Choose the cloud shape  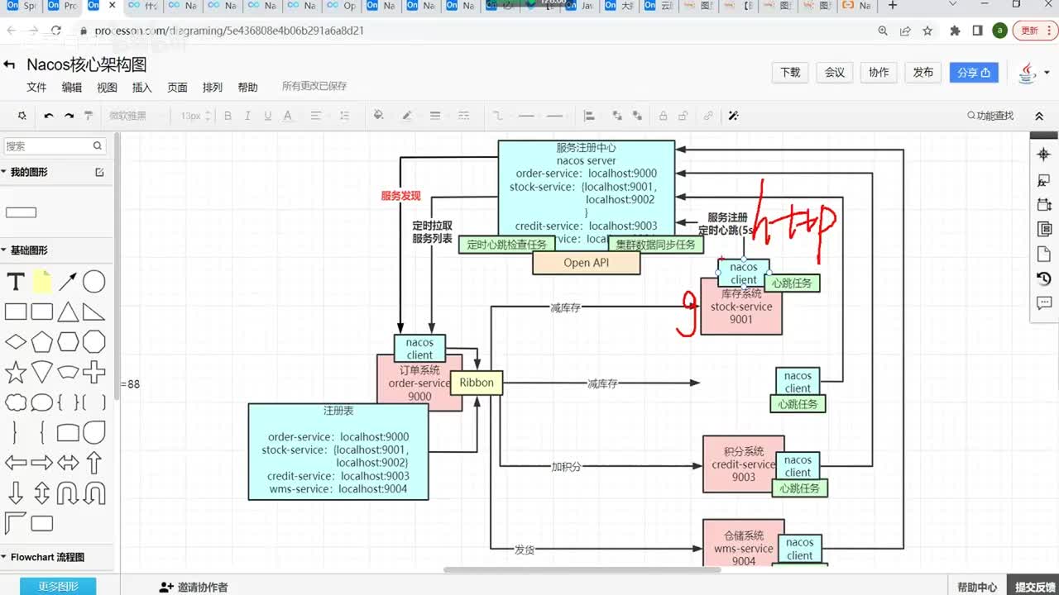click(x=16, y=402)
